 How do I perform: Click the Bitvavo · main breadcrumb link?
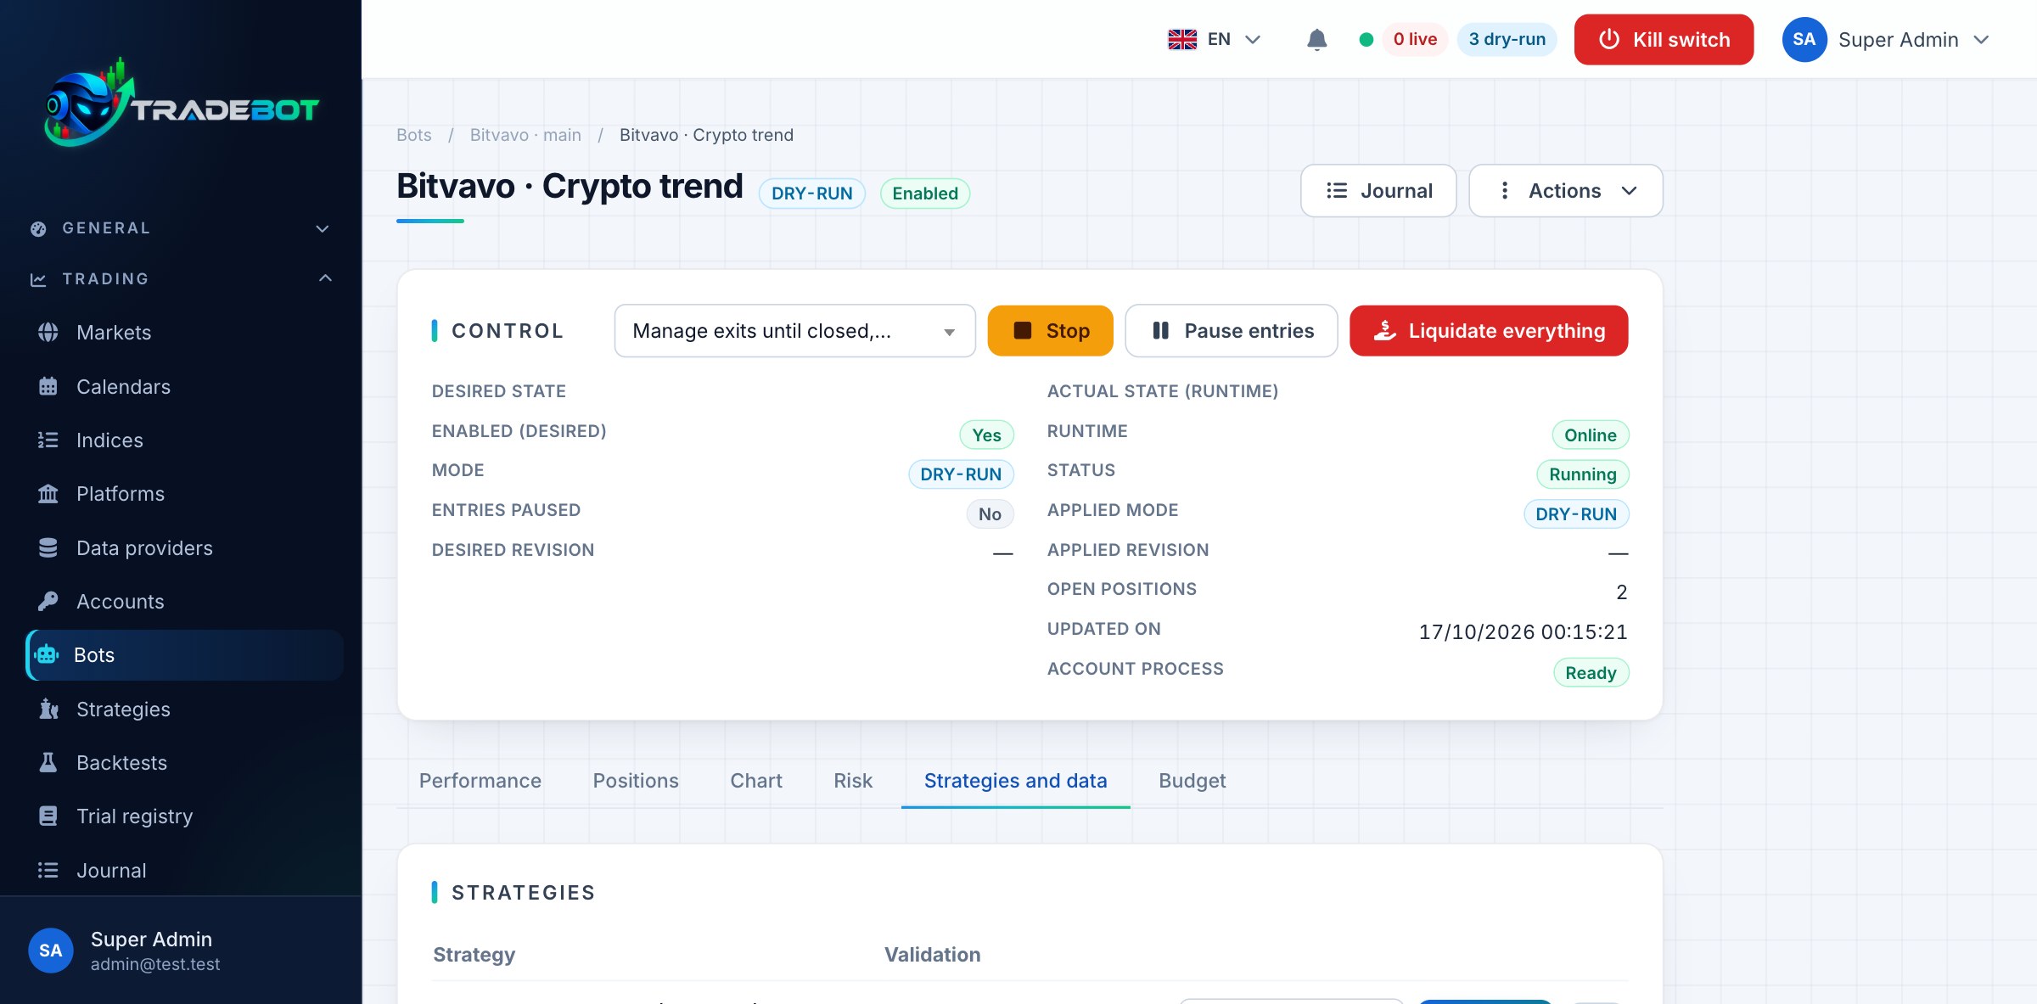[x=525, y=135]
